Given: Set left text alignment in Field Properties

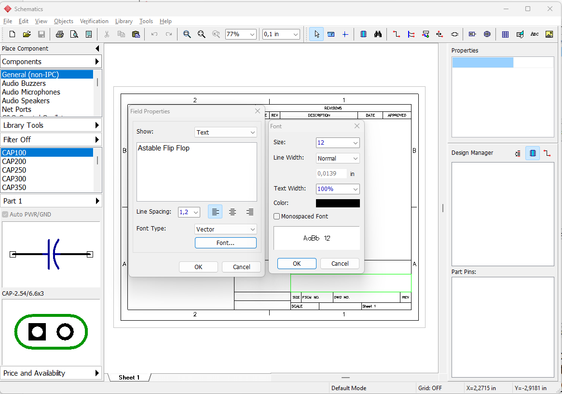Looking at the screenshot, I should (x=215, y=212).
